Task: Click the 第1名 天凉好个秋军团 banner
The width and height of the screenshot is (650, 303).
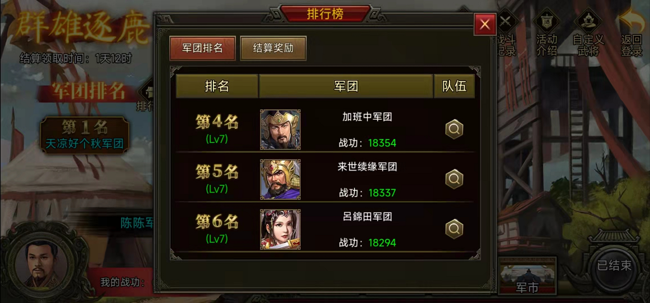Action: [x=84, y=135]
